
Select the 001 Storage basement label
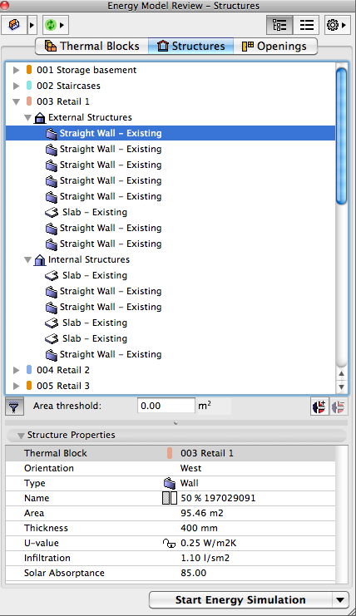(87, 70)
